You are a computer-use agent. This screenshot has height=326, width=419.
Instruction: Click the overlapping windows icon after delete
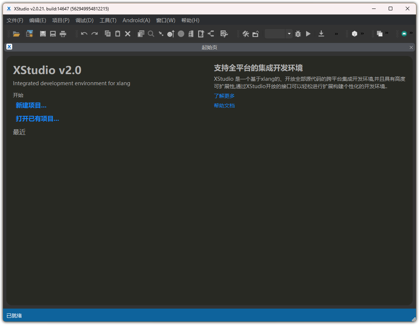(141, 34)
